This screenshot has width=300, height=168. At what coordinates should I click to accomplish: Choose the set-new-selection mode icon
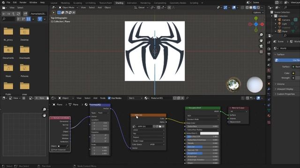pos(59,13)
